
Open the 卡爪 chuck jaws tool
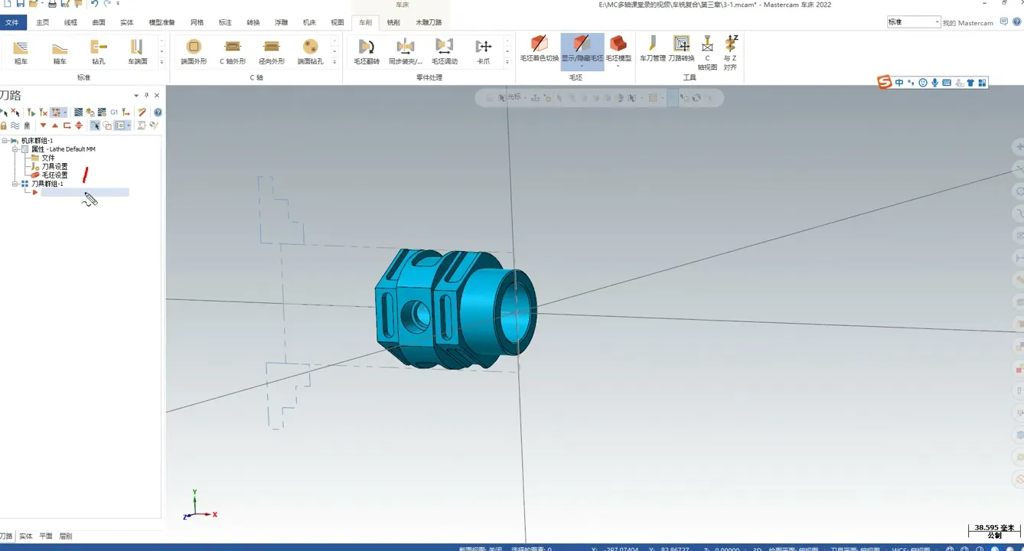tap(484, 51)
